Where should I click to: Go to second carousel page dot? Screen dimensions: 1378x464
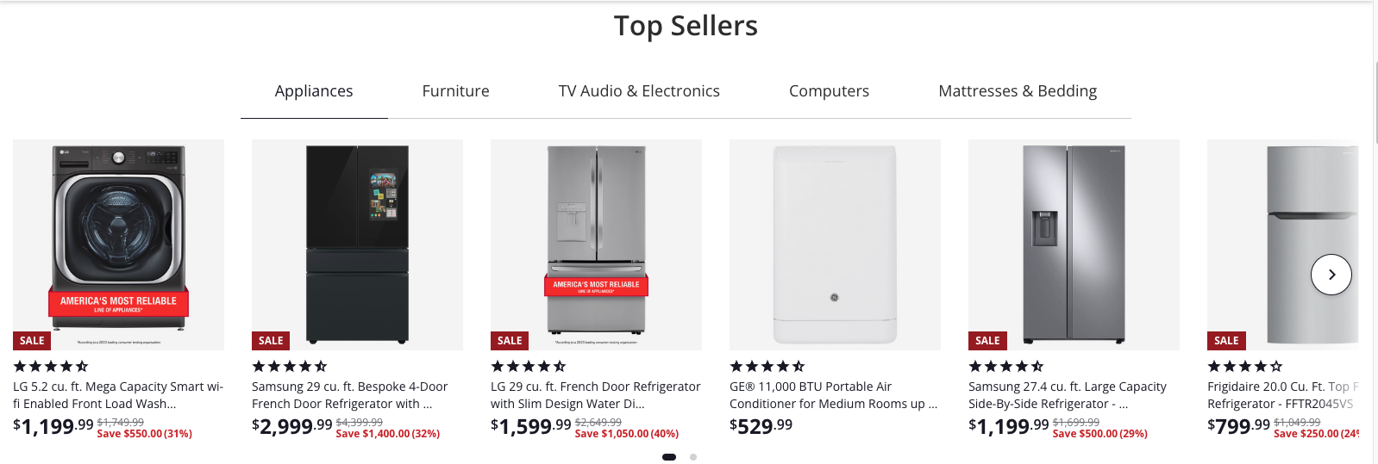[x=693, y=457]
